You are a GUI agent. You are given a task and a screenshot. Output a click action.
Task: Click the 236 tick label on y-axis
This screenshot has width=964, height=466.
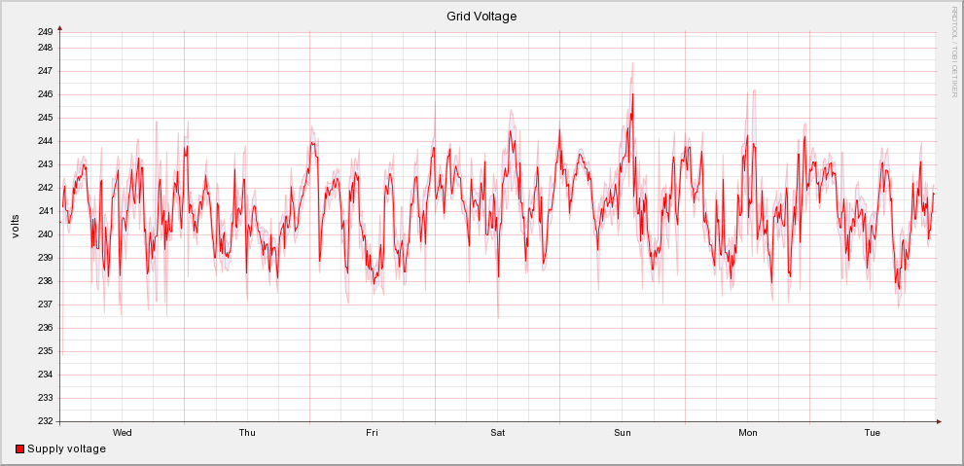(45, 328)
